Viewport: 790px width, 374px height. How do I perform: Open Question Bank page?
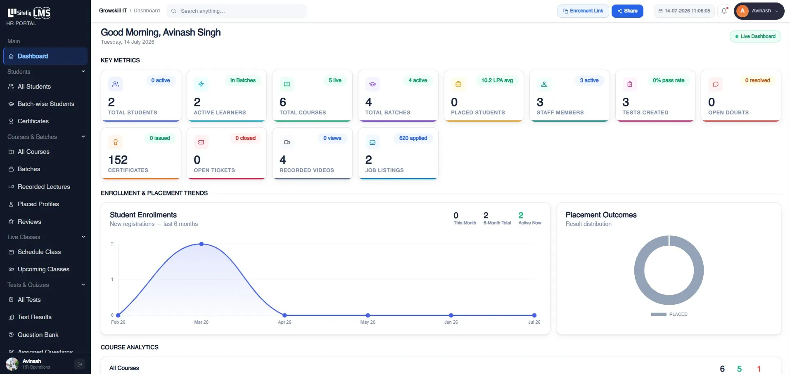[x=45, y=335]
